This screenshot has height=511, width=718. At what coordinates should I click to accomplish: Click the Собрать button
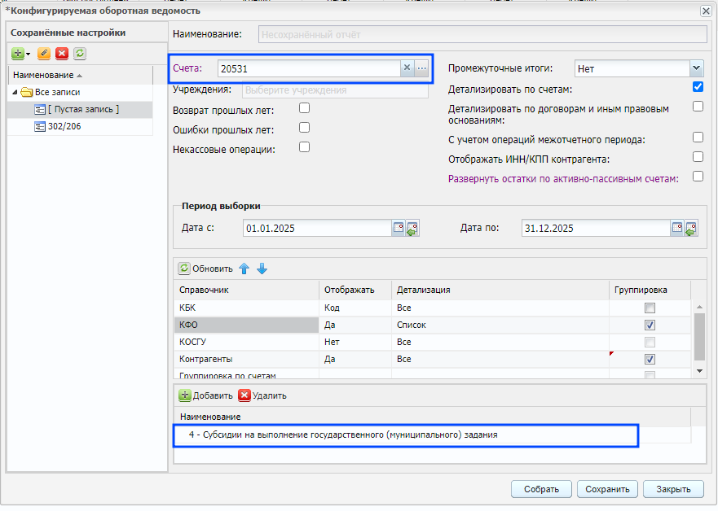[x=541, y=490]
